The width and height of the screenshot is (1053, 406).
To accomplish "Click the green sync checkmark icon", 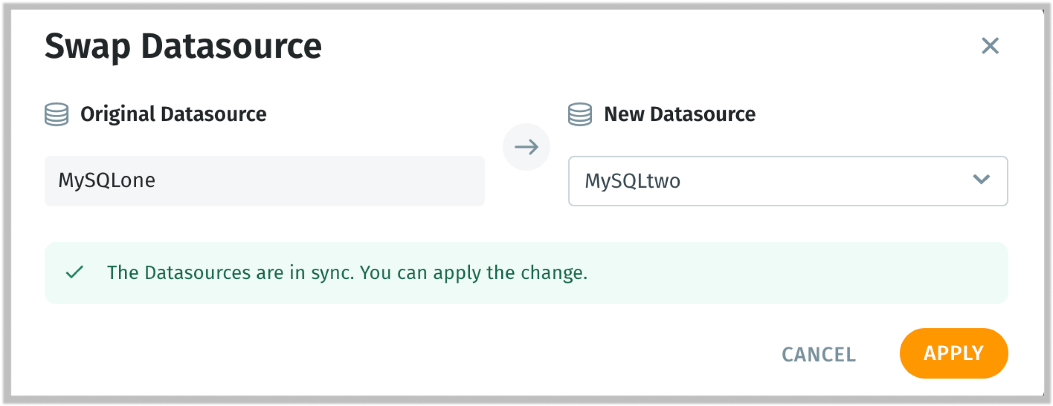I will tap(74, 272).
